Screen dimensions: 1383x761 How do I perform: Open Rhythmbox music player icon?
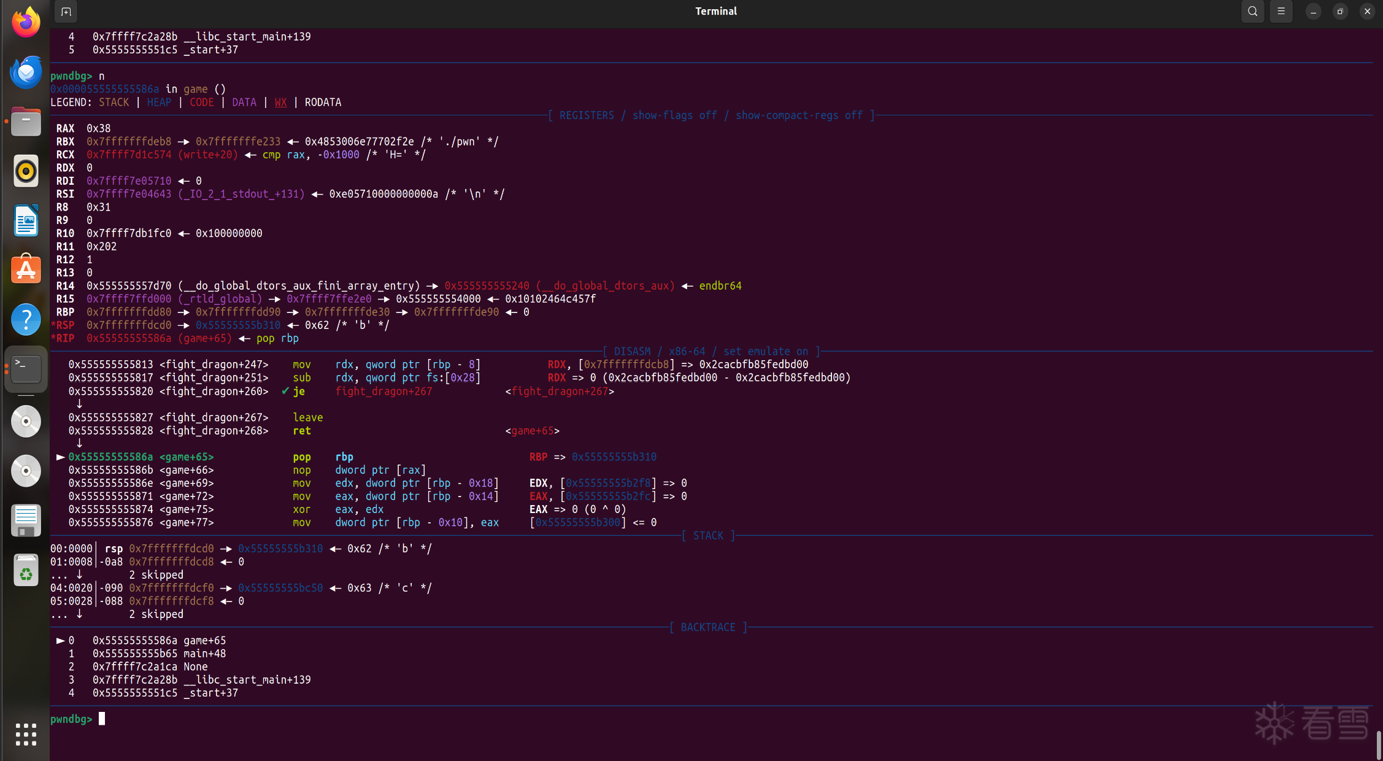pos(26,171)
